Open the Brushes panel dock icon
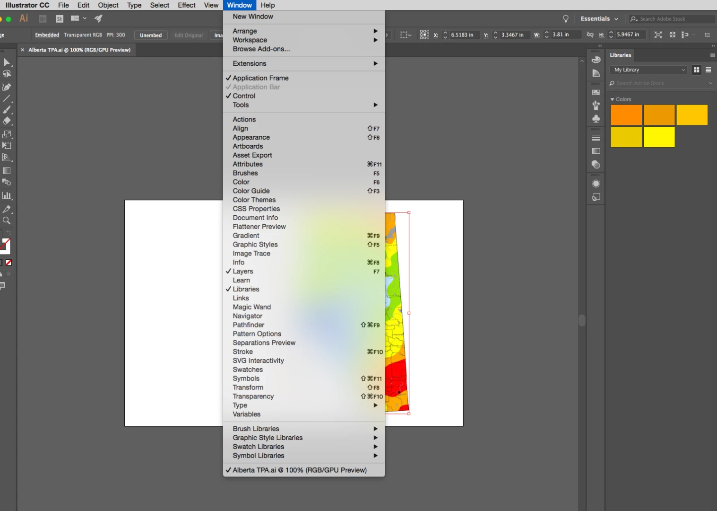 596,105
